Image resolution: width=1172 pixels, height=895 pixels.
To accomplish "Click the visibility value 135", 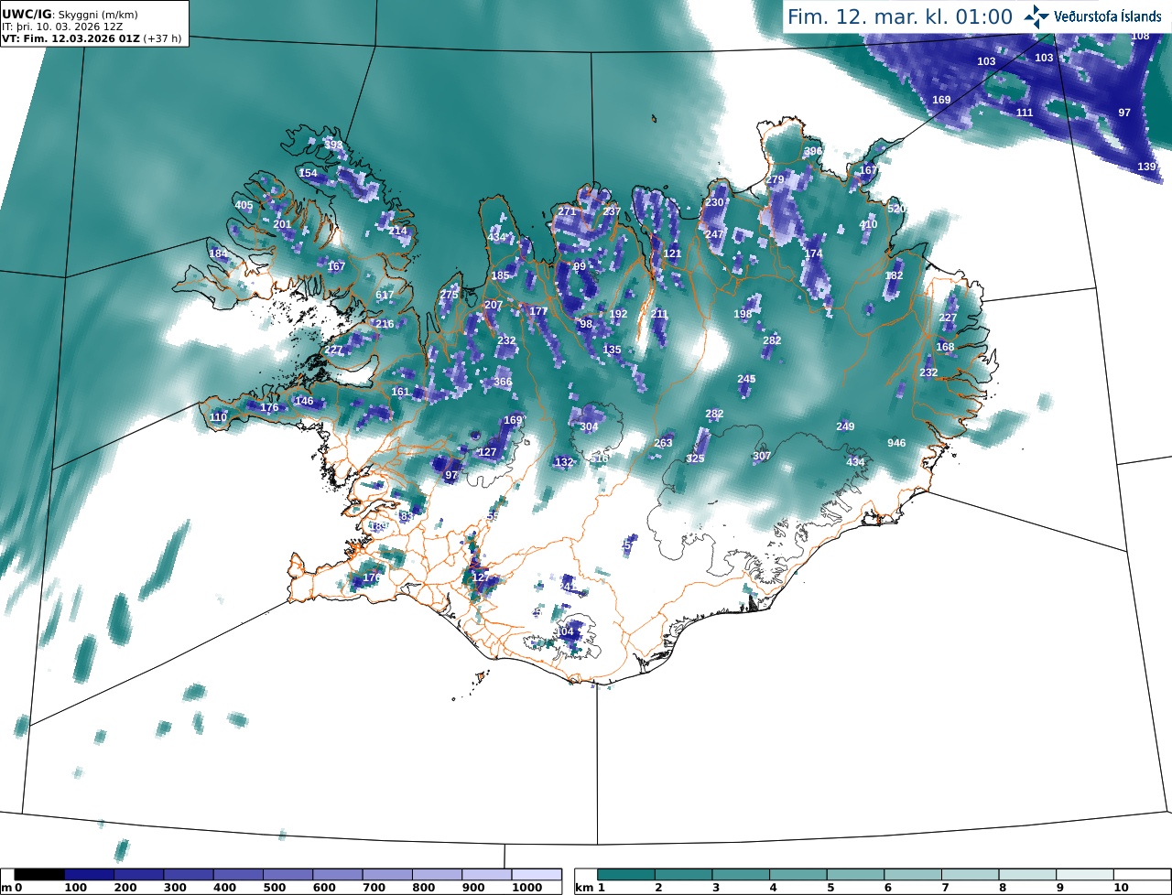I will point(612,350).
